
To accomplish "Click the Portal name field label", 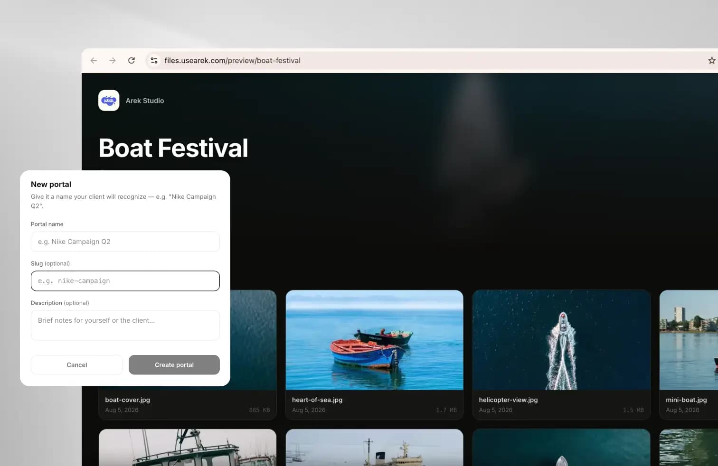I will tap(47, 224).
